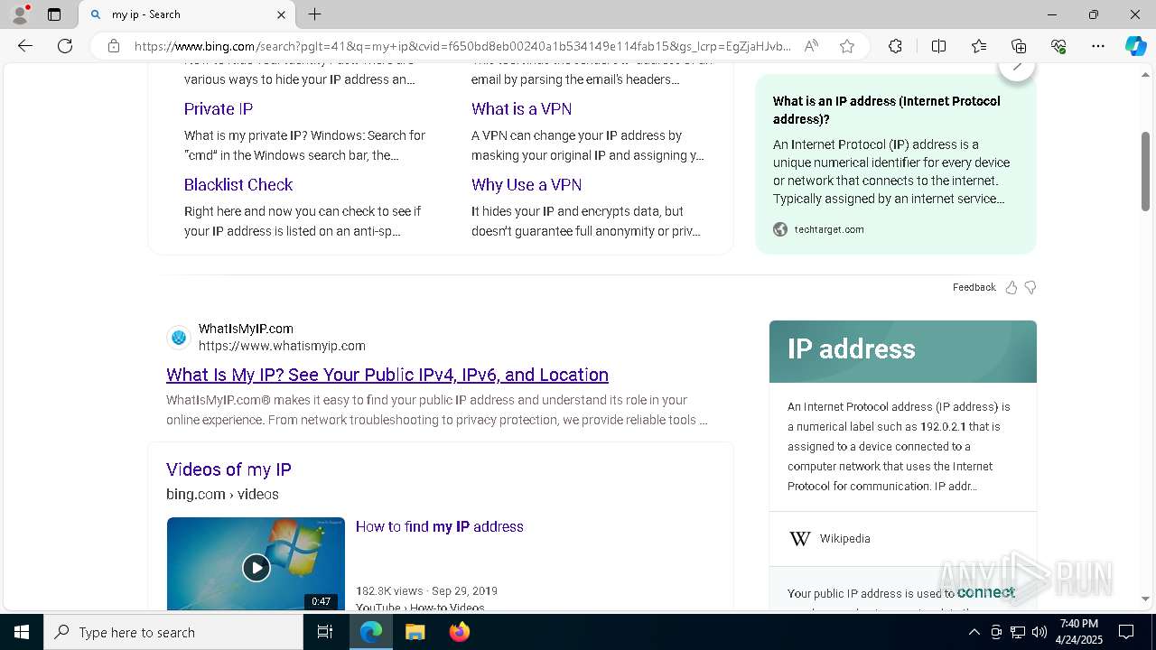The image size is (1156, 650).
Task: Activate Read aloud icon in address bar
Action: coord(811,46)
